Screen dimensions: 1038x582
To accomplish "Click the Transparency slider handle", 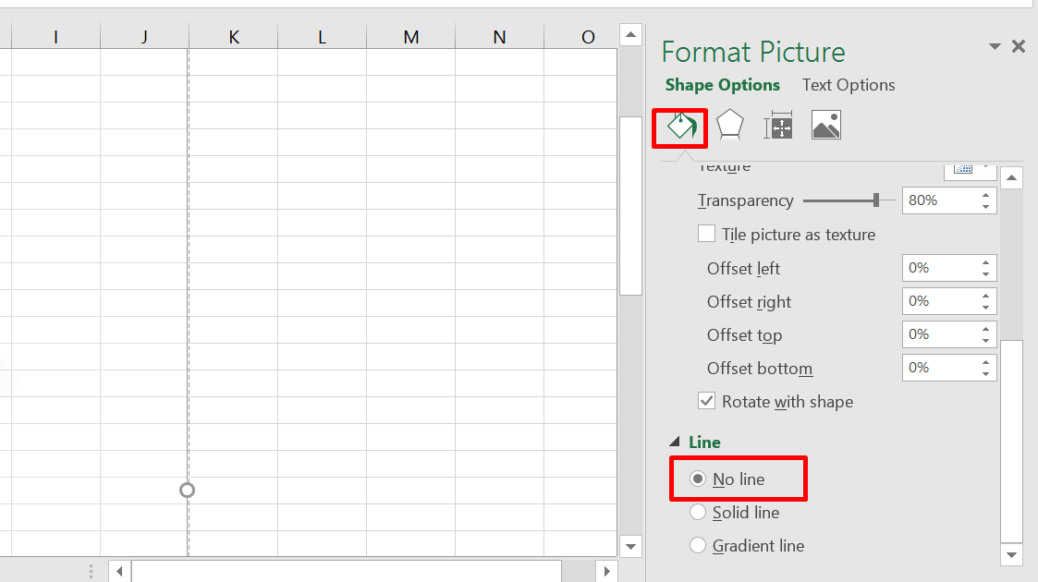I will 876,200.
